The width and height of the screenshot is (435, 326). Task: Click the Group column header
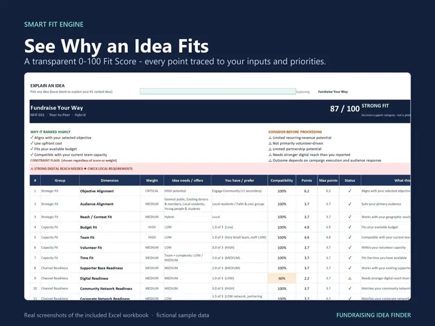pos(60,180)
